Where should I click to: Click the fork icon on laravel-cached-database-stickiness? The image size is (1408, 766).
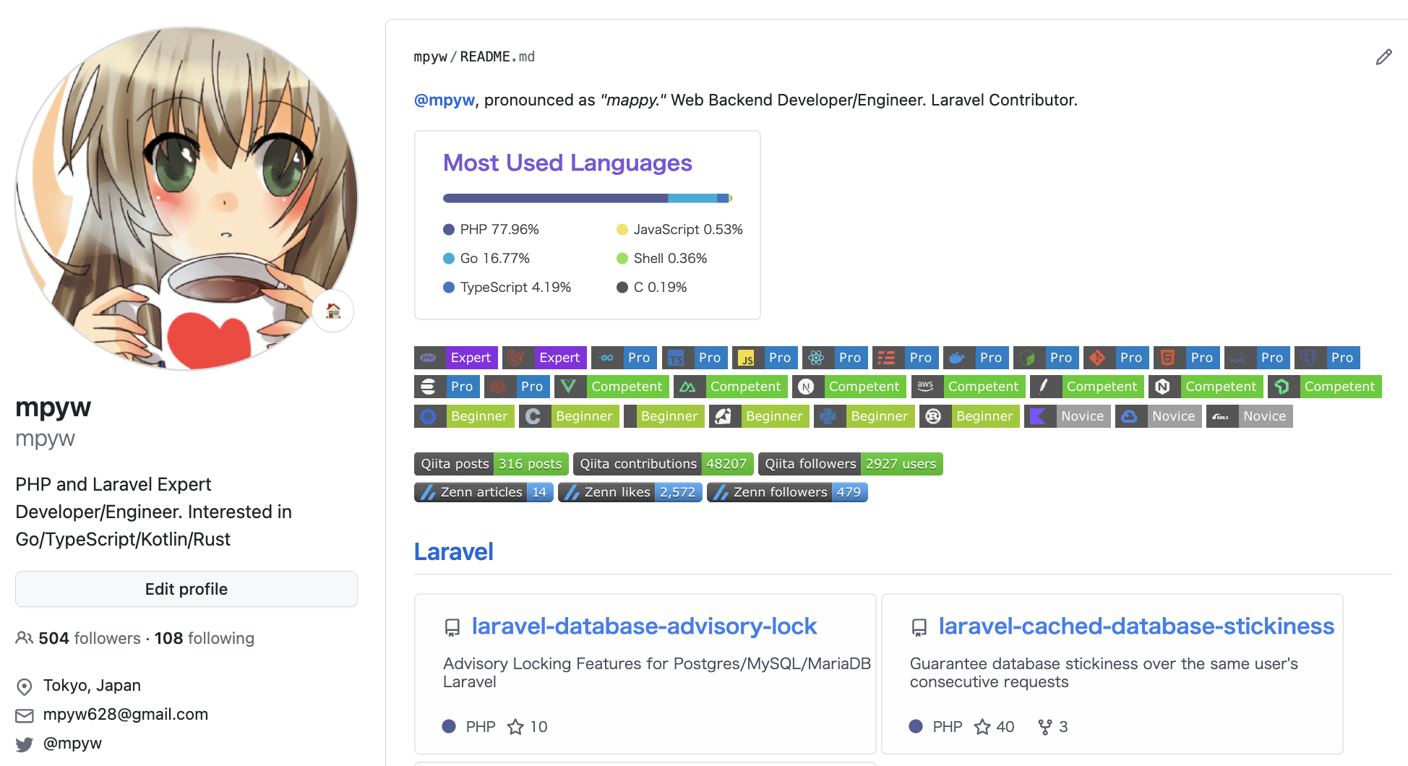tap(1044, 727)
